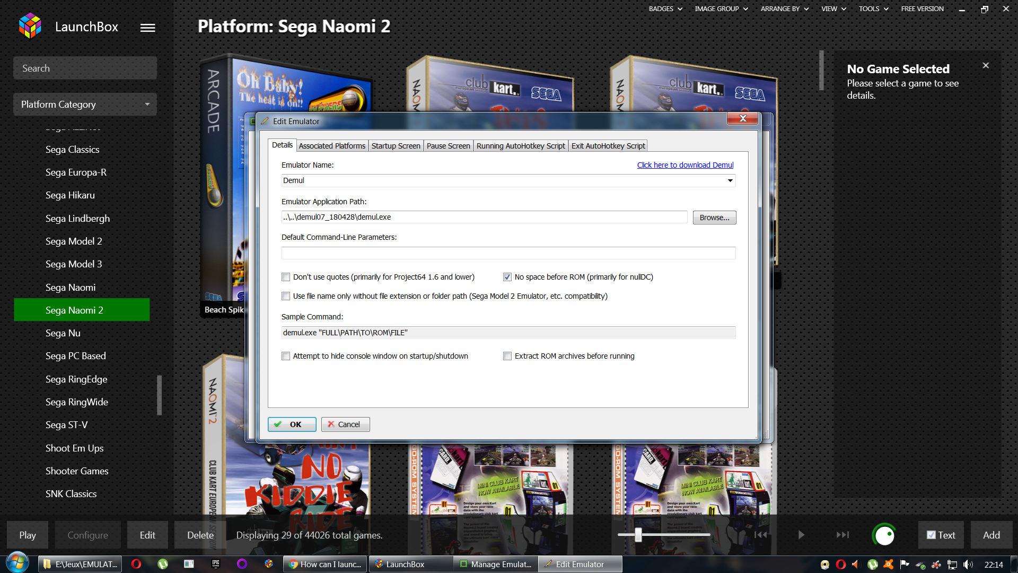Click the Play button in bottom bar
Image resolution: width=1018 pixels, height=573 pixels.
28,535
